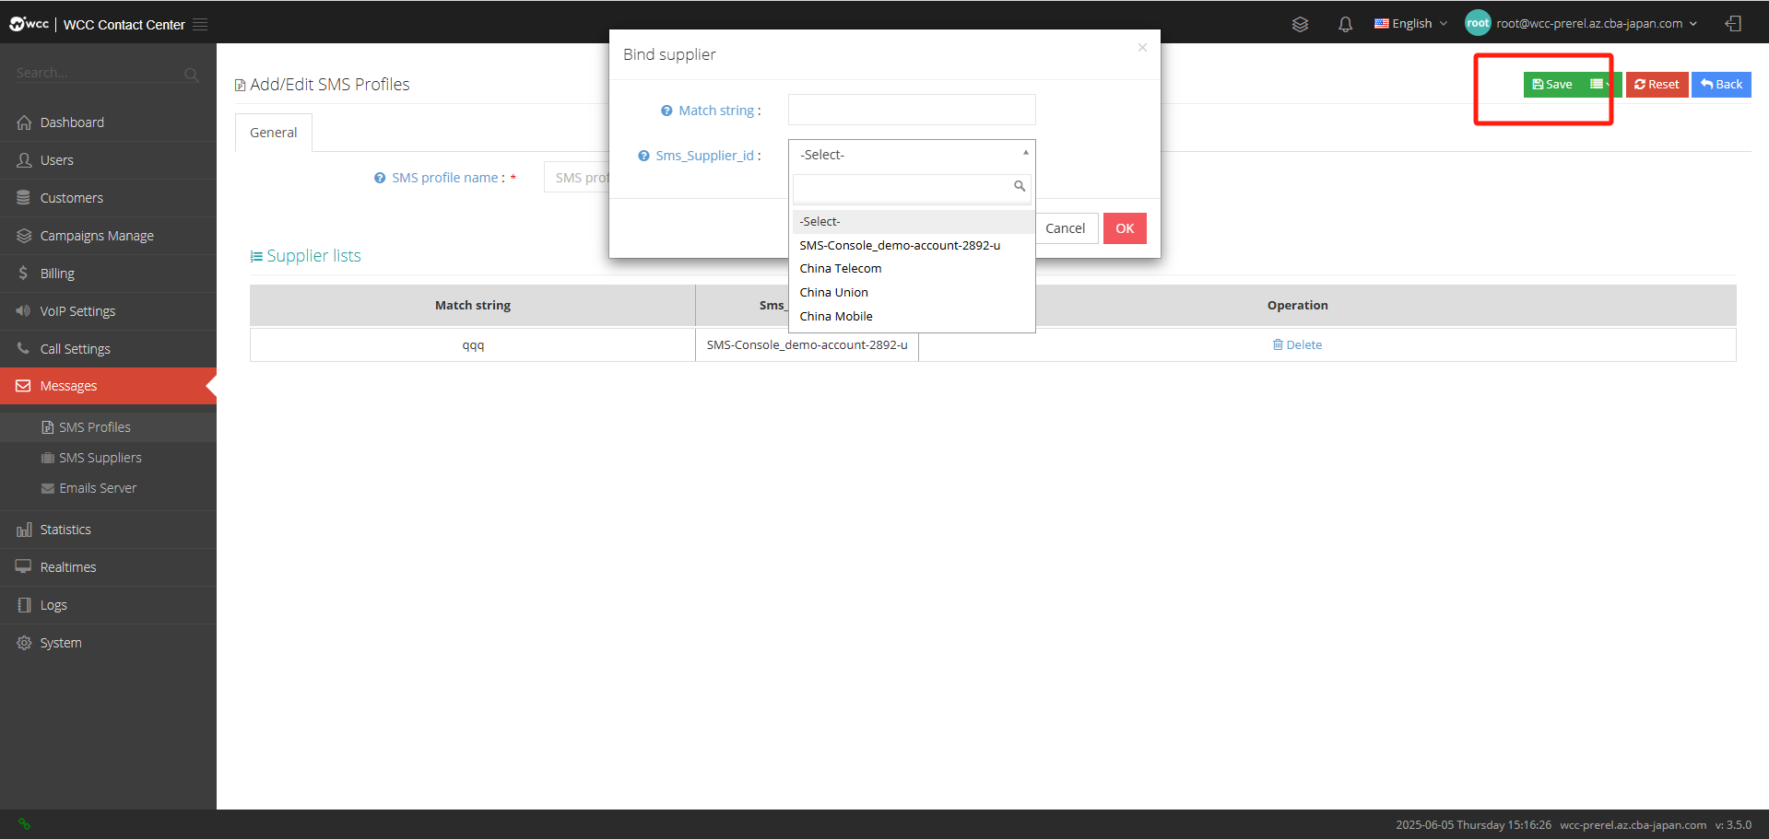This screenshot has width=1769, height=839.
Task: Click the supplier dropdown search field
Action: tap(912, 188)
